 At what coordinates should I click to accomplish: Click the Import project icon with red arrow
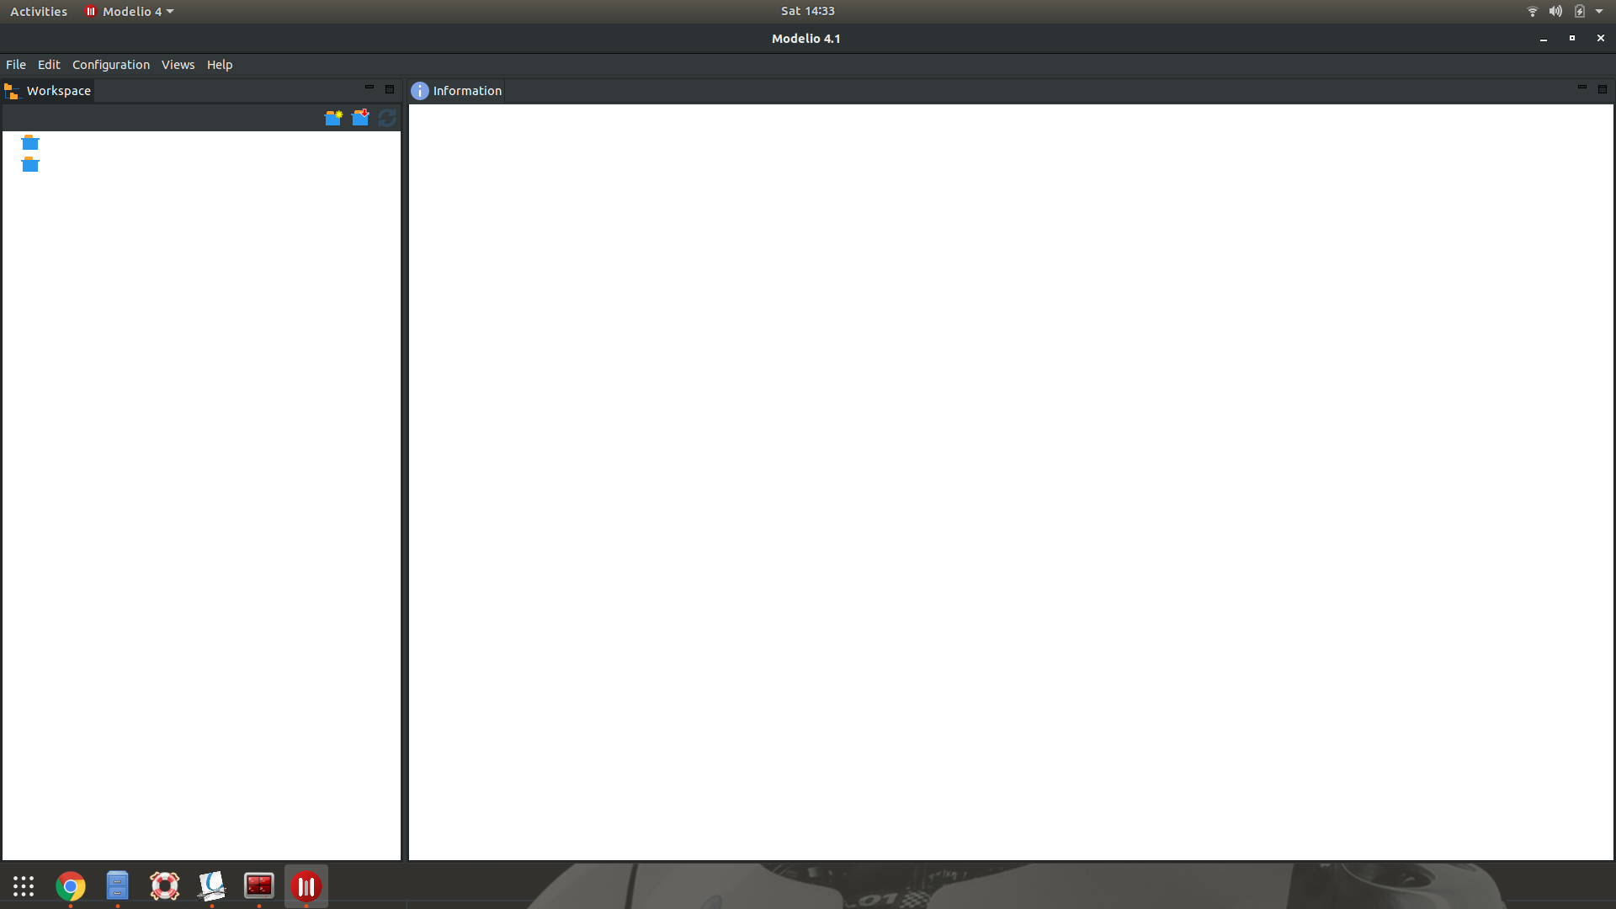point(360,118)
